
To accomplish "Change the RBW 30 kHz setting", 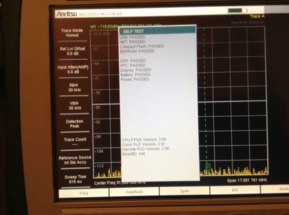I will pos(74,88).
